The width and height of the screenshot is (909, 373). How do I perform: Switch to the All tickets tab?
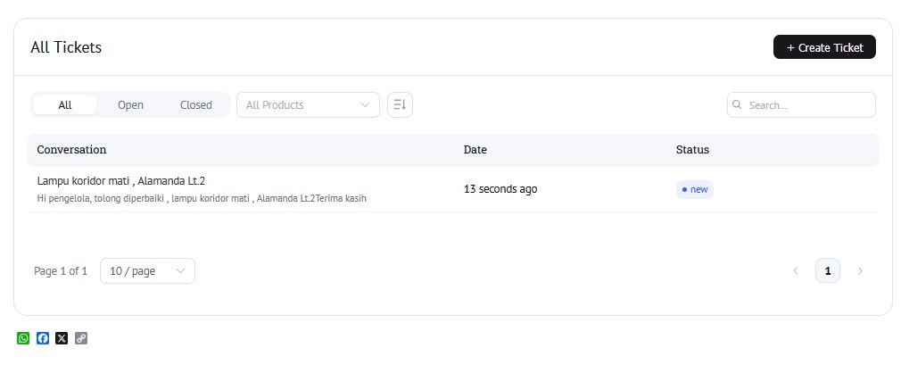pyautogui.click(x=65, y=105)
